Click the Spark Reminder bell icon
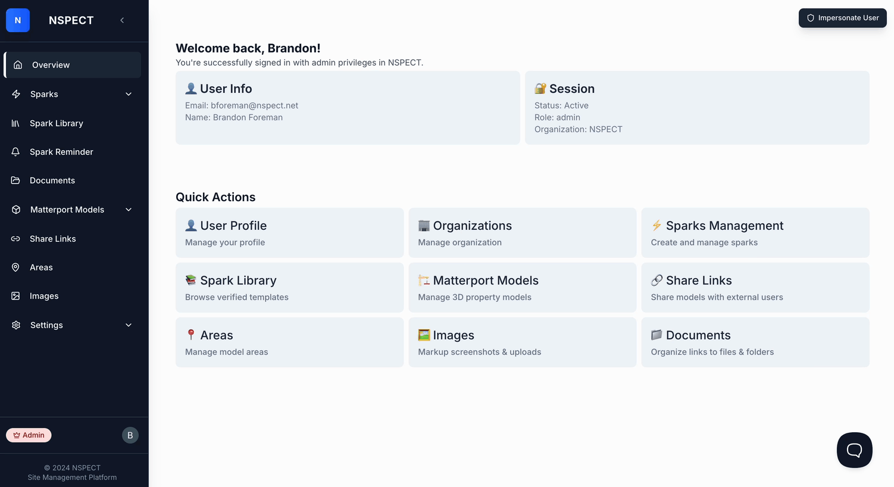This screenshot has height=487, width=894. [x=15, y=152]
